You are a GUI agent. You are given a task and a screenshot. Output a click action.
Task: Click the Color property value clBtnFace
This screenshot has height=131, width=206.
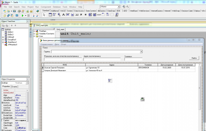click(22, 128)
